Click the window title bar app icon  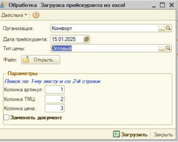pyautogui.click(x=3, y=5)
